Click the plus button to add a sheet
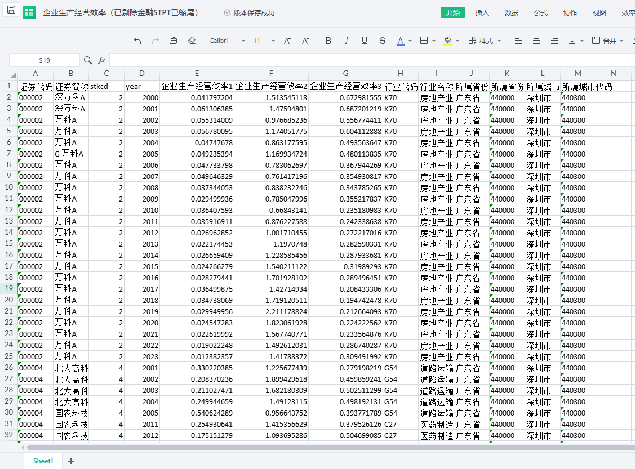635x469 pixels. coord(71,461)
